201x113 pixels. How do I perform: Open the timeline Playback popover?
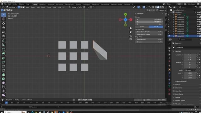coord(10,100)
